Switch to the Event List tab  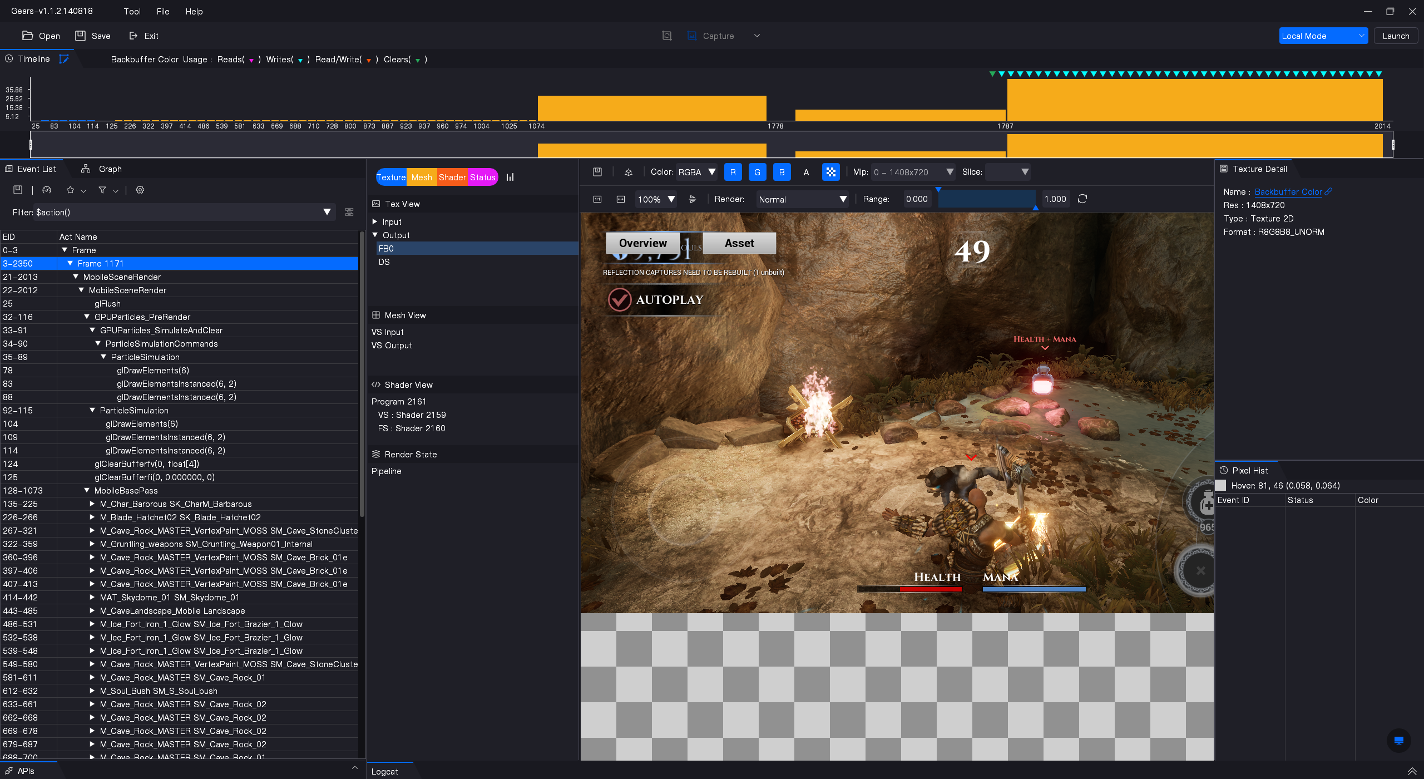click(31, 169)
